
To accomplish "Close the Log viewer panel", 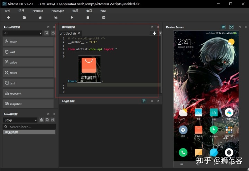I will (158, 101).
